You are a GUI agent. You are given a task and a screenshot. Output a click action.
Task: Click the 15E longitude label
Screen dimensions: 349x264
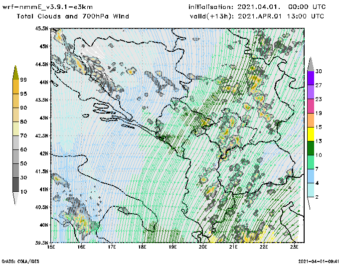(51, 247)
